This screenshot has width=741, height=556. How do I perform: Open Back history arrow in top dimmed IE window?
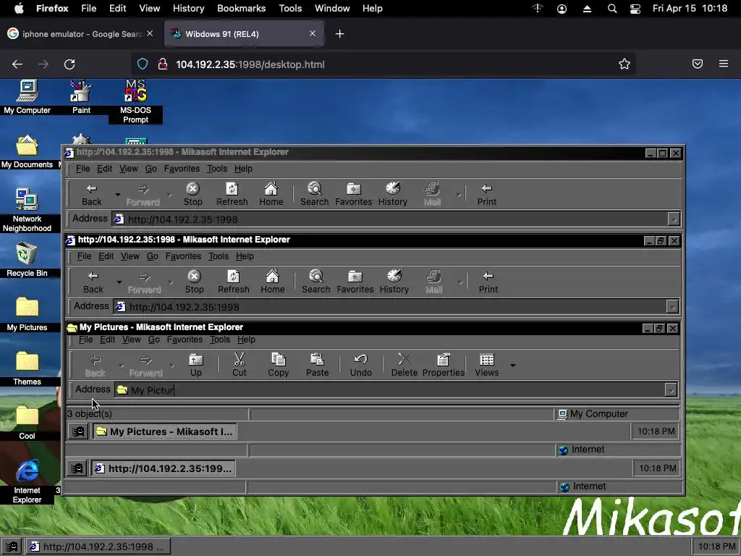(118, 194)
